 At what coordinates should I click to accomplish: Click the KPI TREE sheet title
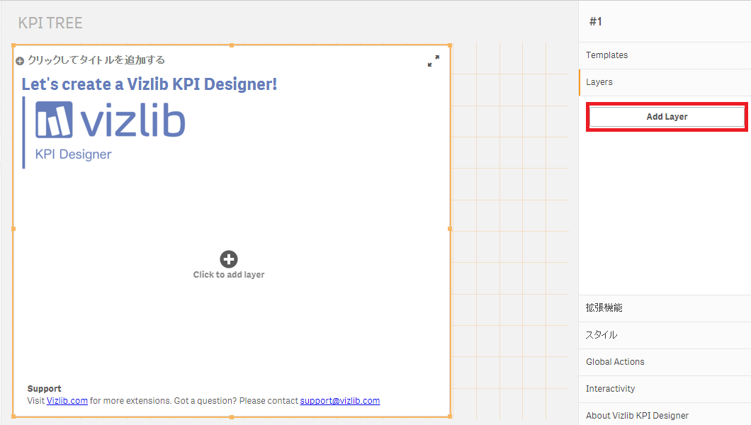(50, 23)
